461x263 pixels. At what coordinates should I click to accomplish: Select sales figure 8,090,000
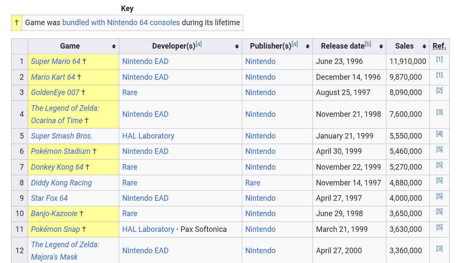click(406, 92)
